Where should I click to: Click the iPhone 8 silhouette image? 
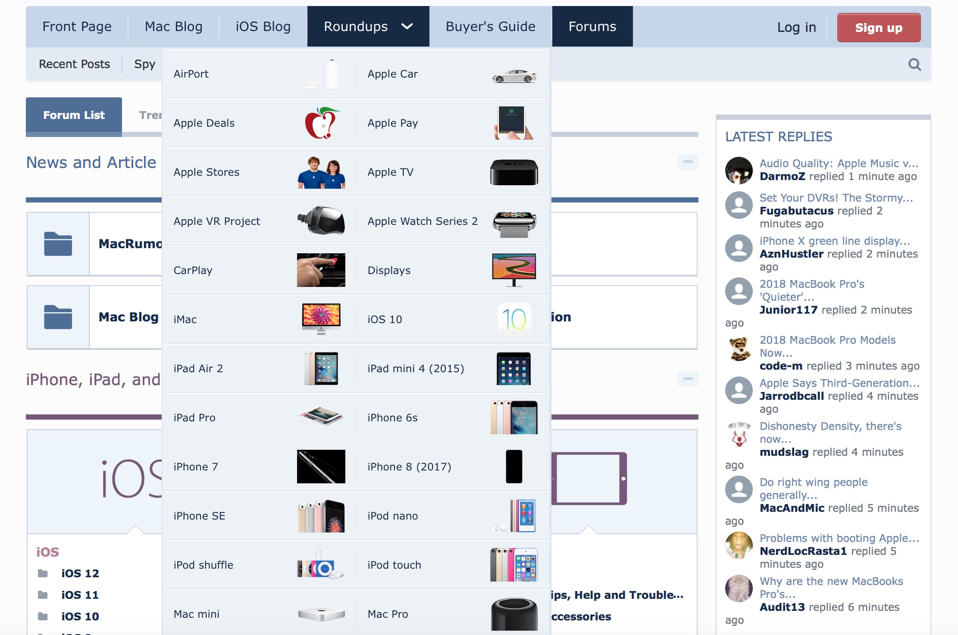tap(514, 467)
